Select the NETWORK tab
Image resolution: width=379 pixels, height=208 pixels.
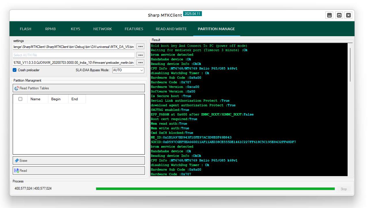[x=103, y=29]
